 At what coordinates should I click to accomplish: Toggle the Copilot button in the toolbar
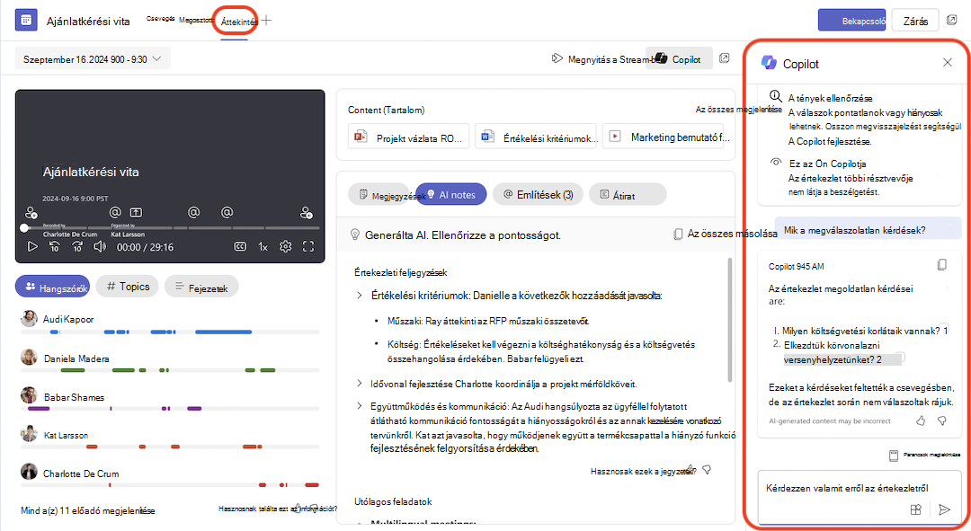tap(680, 59)
